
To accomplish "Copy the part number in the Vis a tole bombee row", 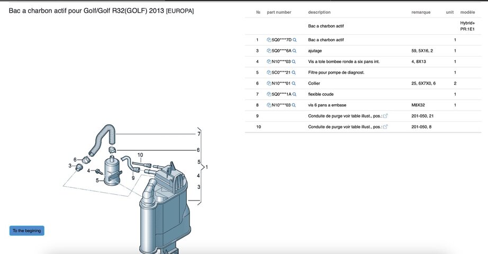I will [x=269, y=61].
